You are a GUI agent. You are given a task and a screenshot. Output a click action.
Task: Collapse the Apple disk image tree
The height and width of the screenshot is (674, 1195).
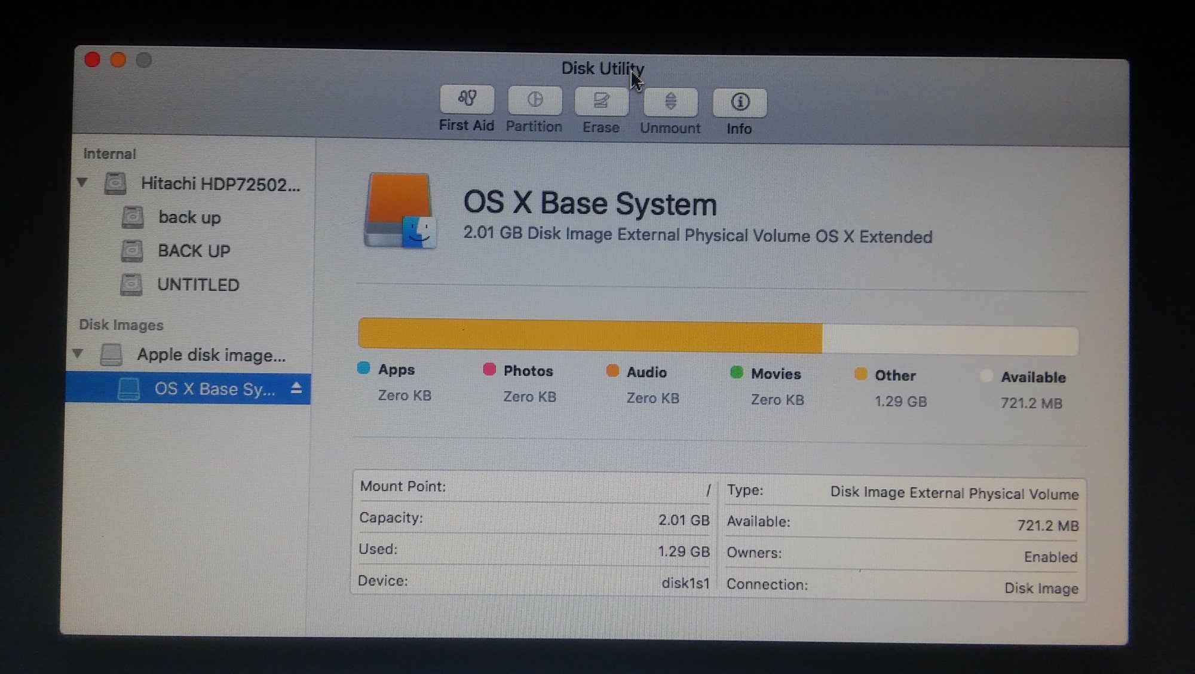78,353
